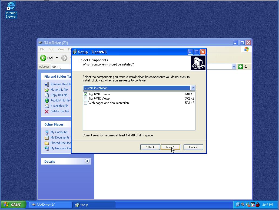This screenshot has width=279, height=210.
Task: Select Setup taskbar button
Action: pyautogui.click(x=94, y=205)
